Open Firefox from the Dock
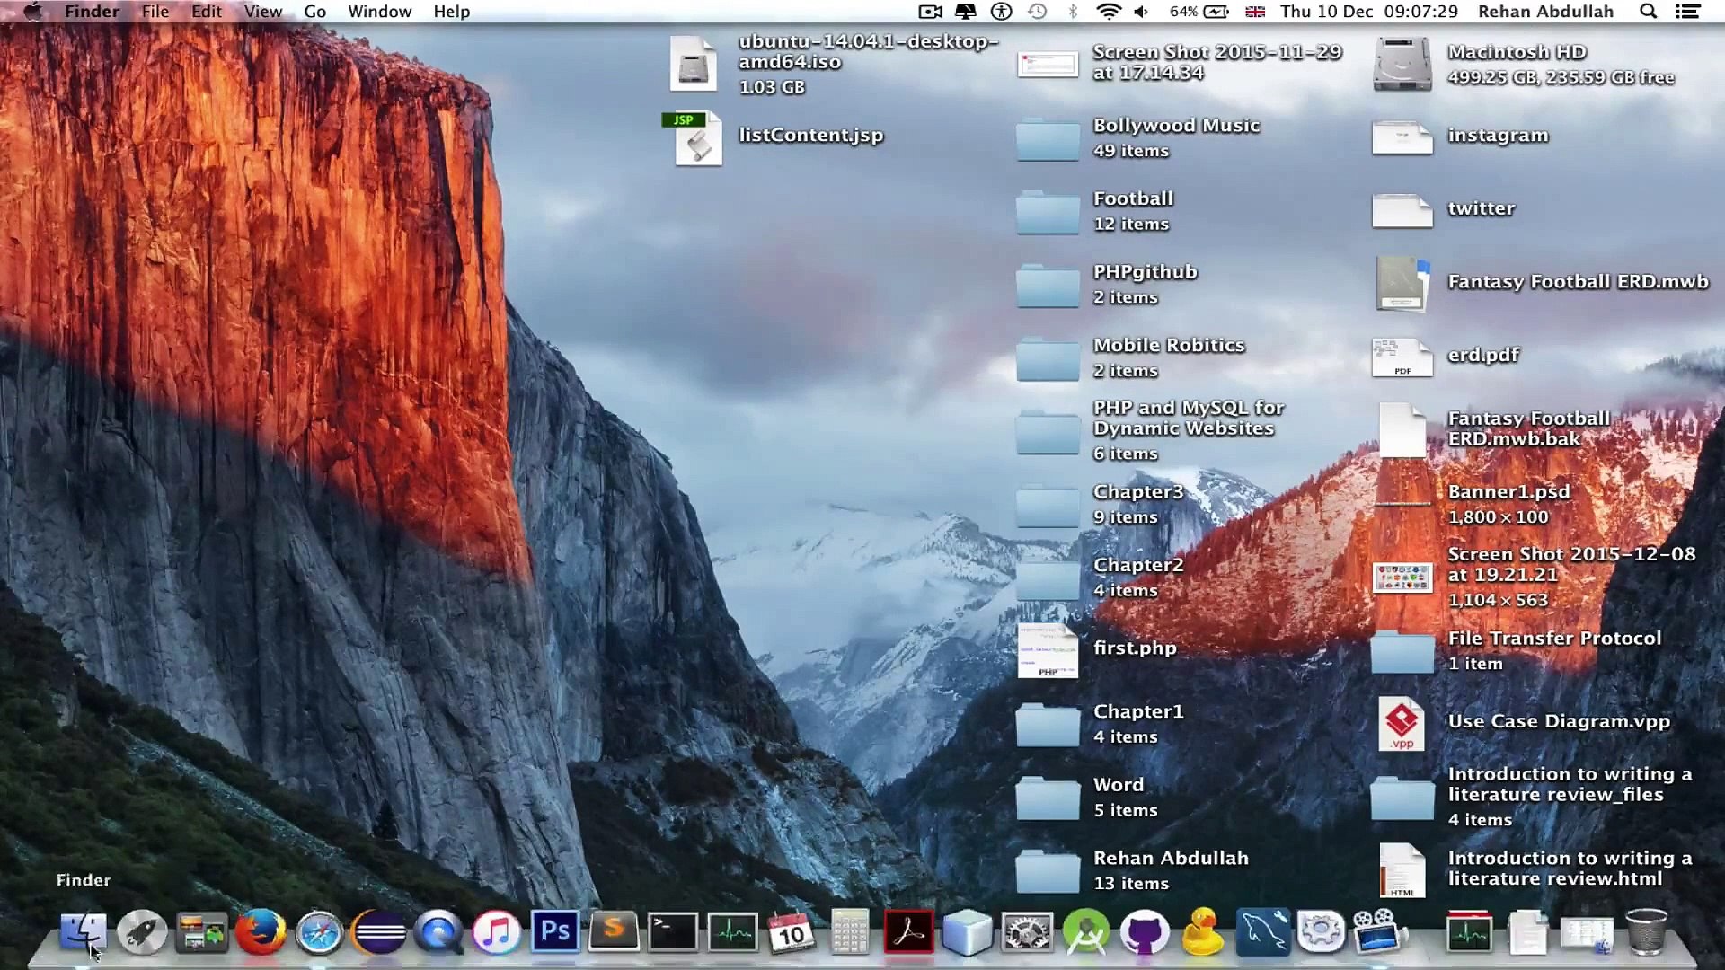 (260, 931)
